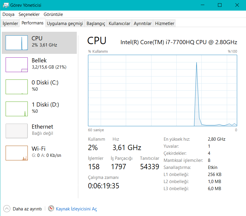The image size is (246, 216).
Task: Click the İşlemler count 158
Action: click(x=94, y=167)
